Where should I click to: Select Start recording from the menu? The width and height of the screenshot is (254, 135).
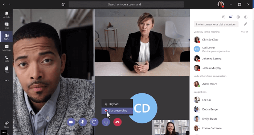(x=117, y=111)
